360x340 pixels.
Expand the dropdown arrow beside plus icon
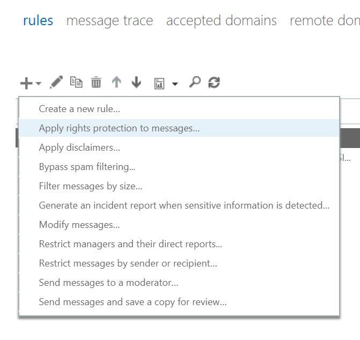coord(39,84)
